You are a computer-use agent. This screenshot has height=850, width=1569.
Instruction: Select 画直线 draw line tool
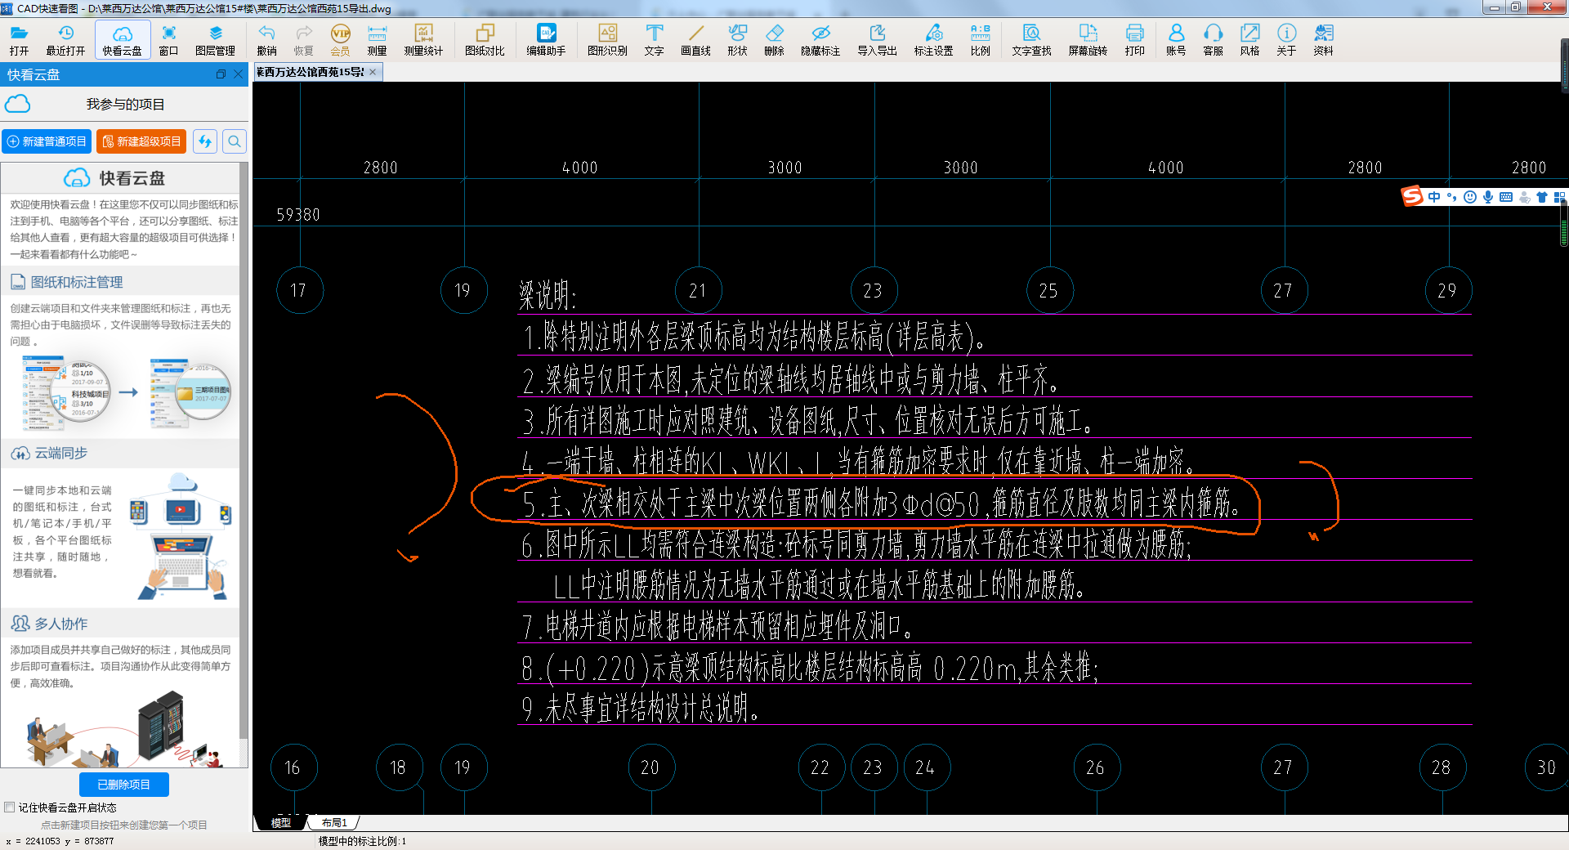tap(695, 39)
